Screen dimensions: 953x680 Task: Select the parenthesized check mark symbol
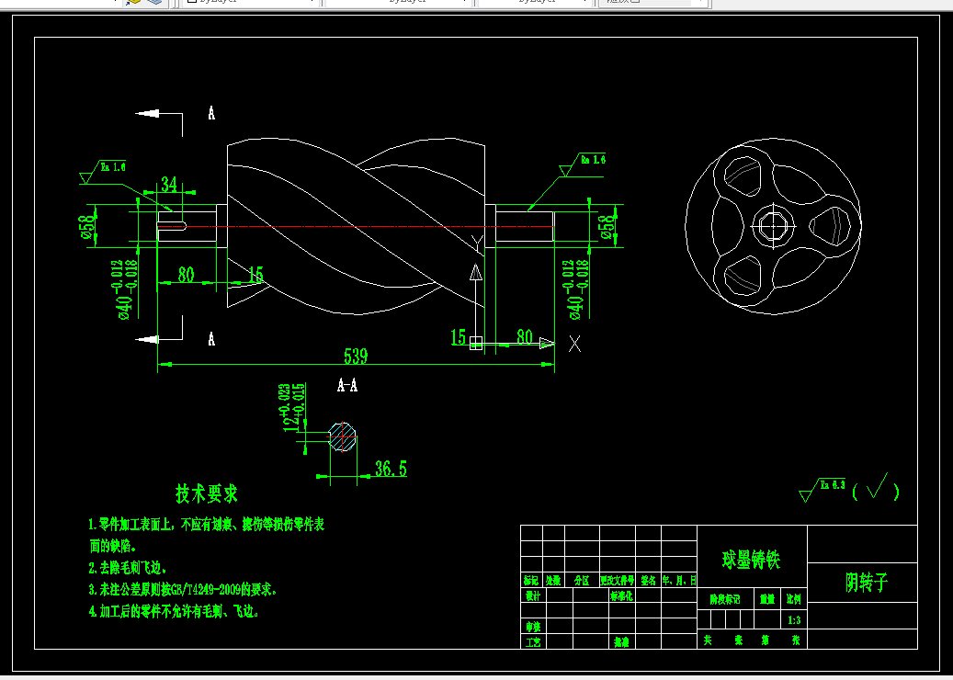(x=876, y=488)
